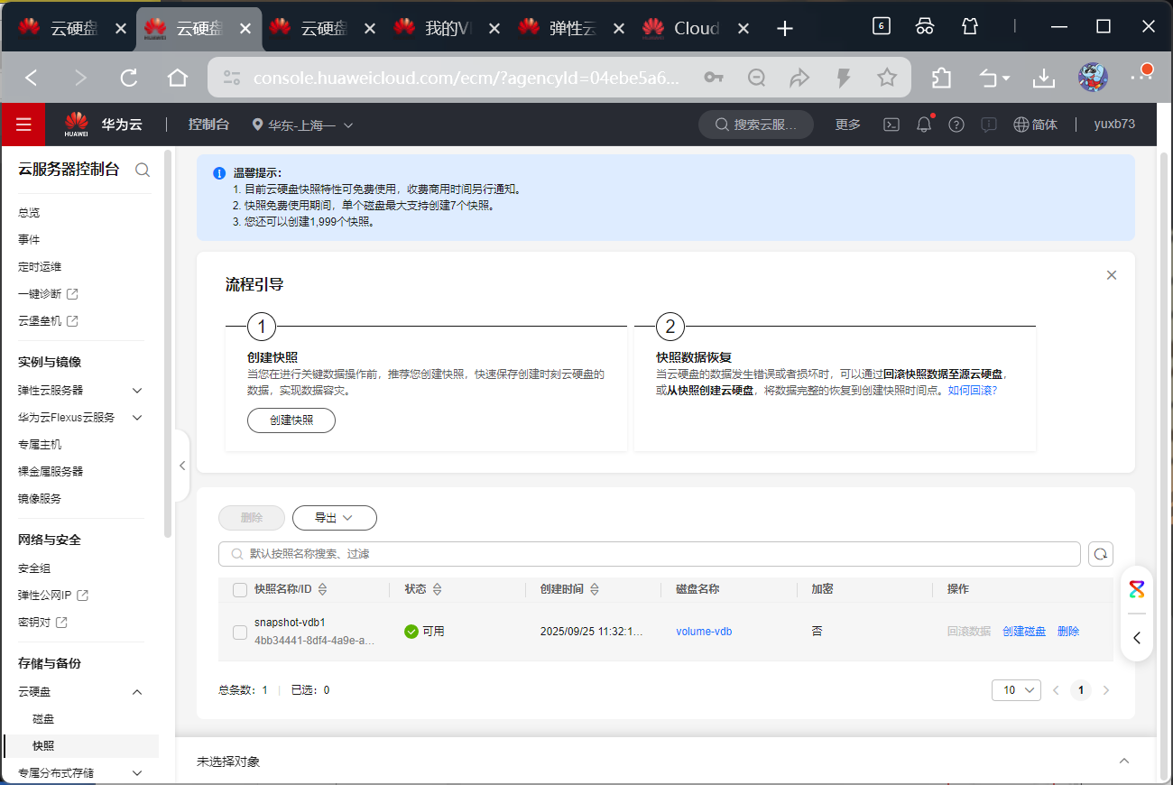Click the globe language icon
This screenshot has height=785, width=1173.
[x=1021, y=125]
